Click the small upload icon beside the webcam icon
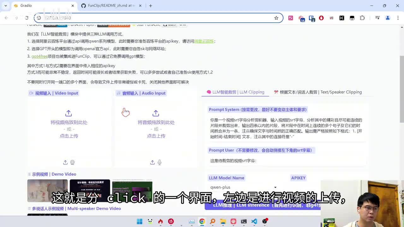Screen dimensions: 404x227 65,162
